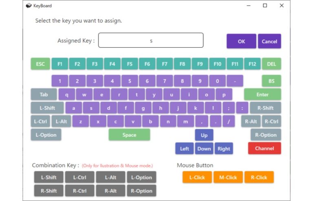Select the Enter key
The image size is (313, 201).
[262, 94]
